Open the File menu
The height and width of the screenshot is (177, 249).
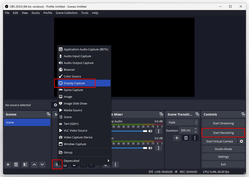point(7,13)
